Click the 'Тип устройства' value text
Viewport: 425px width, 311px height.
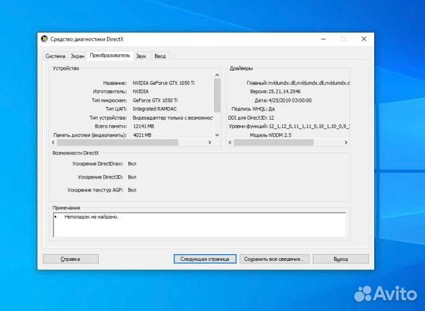(x=172, y=118)
